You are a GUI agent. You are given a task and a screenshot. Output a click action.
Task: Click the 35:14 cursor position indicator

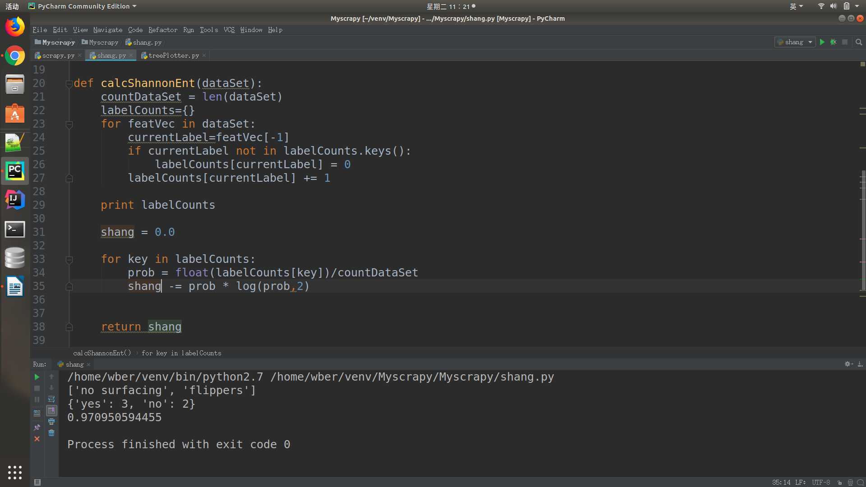pyautogui.click(x=781, y=482)
